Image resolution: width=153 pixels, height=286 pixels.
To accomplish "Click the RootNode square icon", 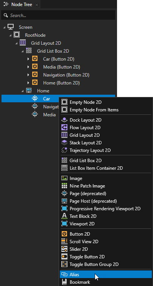I will click(17, 35).
